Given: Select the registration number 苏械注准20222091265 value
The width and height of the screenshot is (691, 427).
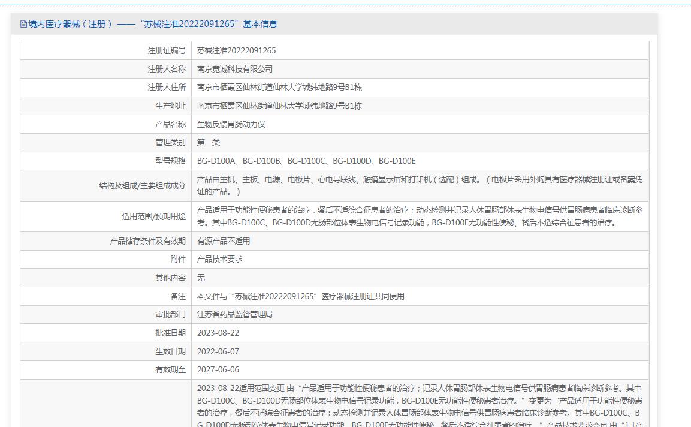Looking at the screenshot, I should (x=236, y=50).
